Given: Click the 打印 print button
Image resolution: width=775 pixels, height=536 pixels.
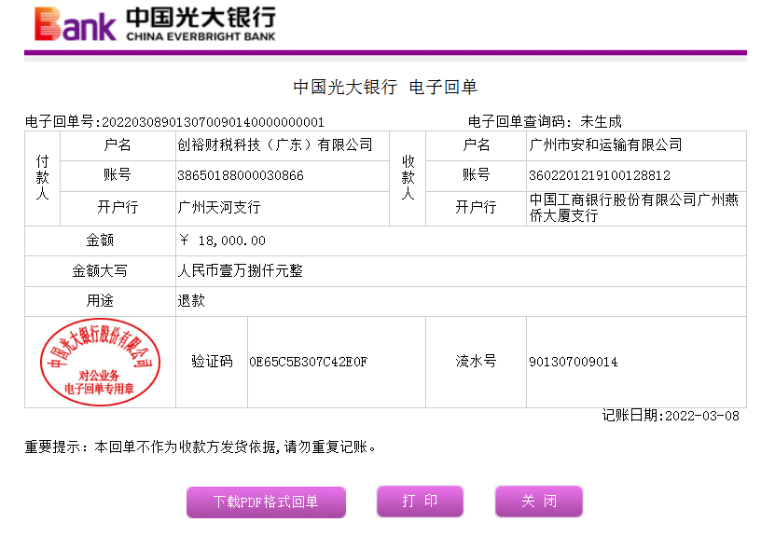Looking at the screenshot, I should pyautogui.click(x=420, y=501).
